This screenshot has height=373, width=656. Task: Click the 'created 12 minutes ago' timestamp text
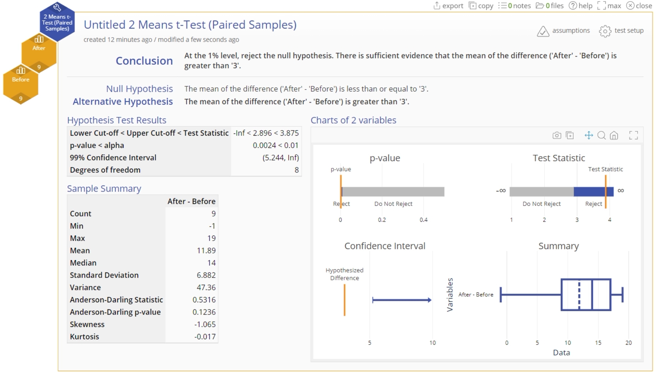(118, 39)
